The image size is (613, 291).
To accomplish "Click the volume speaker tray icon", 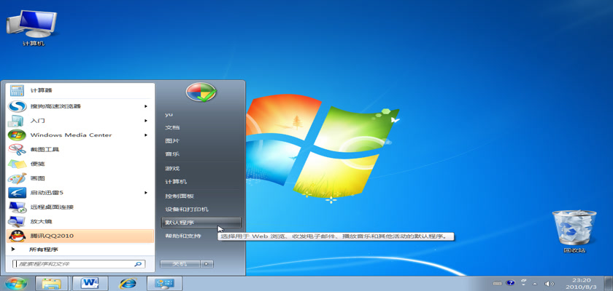I will tap(550, 283).
